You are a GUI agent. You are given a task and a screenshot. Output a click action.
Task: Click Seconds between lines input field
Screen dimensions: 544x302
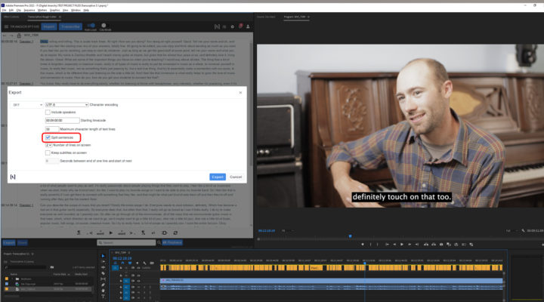52,162
